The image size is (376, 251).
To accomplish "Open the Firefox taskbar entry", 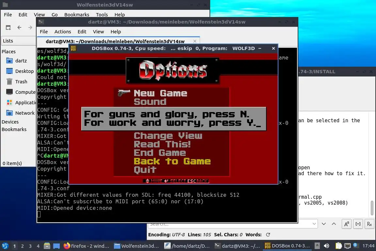I will [86, 246].
